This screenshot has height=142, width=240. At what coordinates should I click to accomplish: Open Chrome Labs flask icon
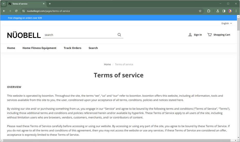tap(218, 11)
